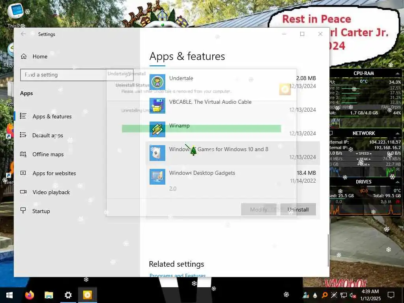Select the VBCABLE floppy disk icon

coord(157,106)
